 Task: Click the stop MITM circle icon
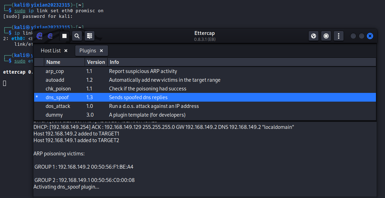(326, 36)
